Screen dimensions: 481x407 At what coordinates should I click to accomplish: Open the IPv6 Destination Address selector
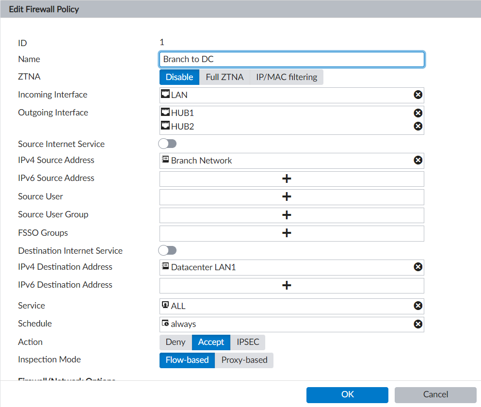tap(287, 285)
